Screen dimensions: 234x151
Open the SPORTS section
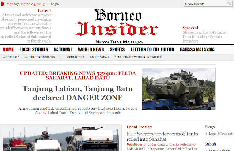tap(117, 49)
